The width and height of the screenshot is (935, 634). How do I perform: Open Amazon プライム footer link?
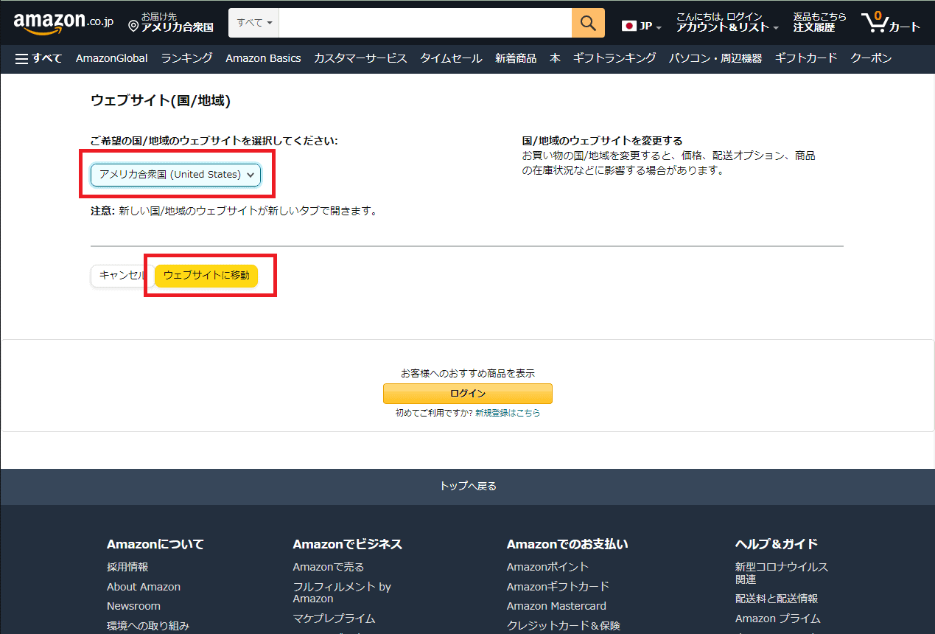[777, 619]
